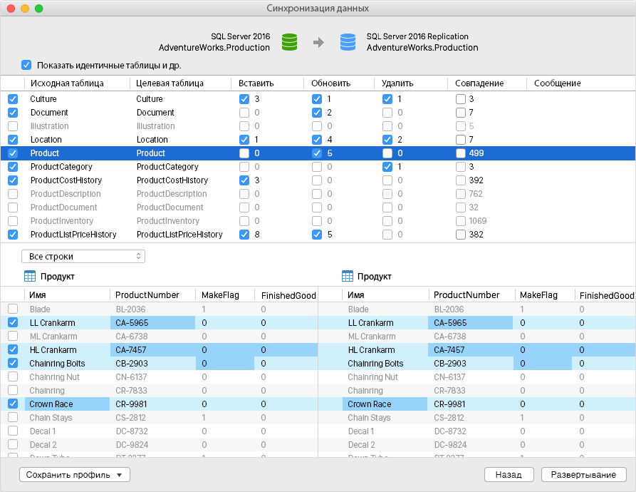Click the Обновить column header

330,83
